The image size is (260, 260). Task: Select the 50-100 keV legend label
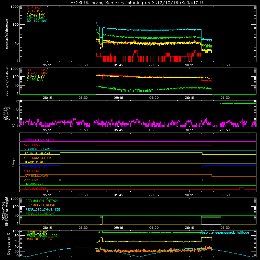click(x=37, y=21)
